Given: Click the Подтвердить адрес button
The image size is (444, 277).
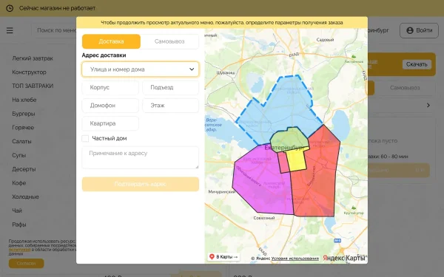Looking at the screenshot, I should (141, 184).
